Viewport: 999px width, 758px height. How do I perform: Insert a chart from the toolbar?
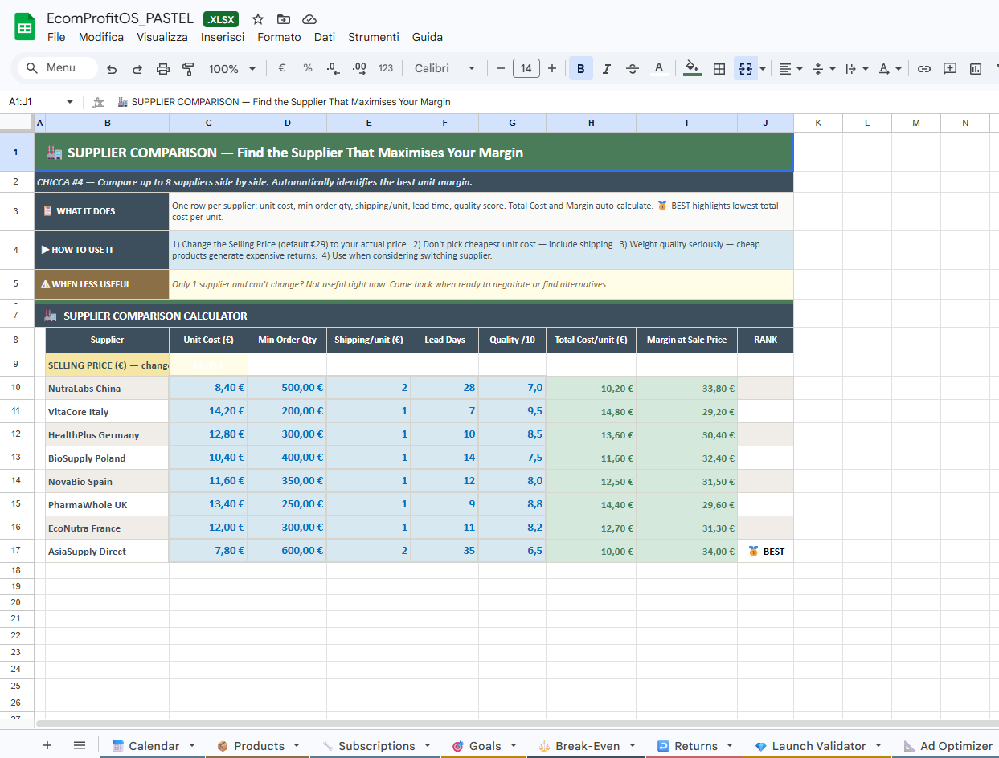pos(976,69)
